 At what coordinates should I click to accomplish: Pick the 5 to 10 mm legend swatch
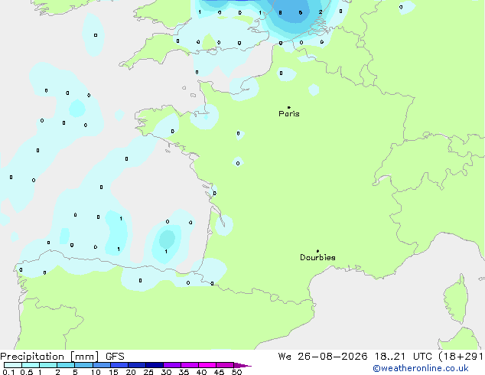pyautogui.click(x=83, y=365)
